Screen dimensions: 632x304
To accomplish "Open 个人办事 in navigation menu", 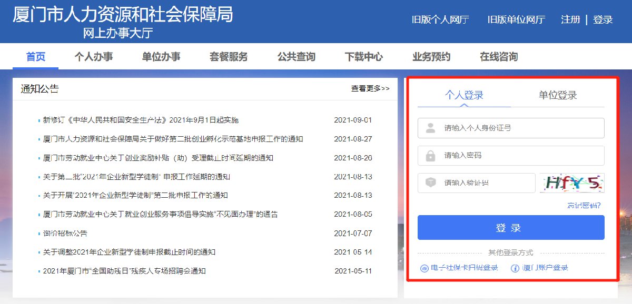I will point(94,57).
